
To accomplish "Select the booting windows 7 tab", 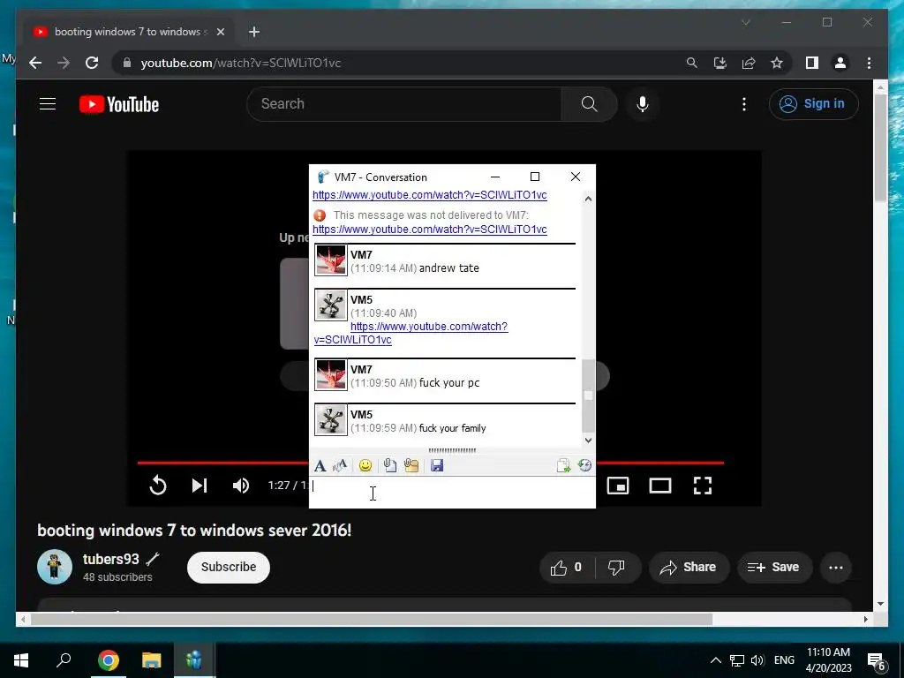I will pyautogui.click(x=128, y=32).
